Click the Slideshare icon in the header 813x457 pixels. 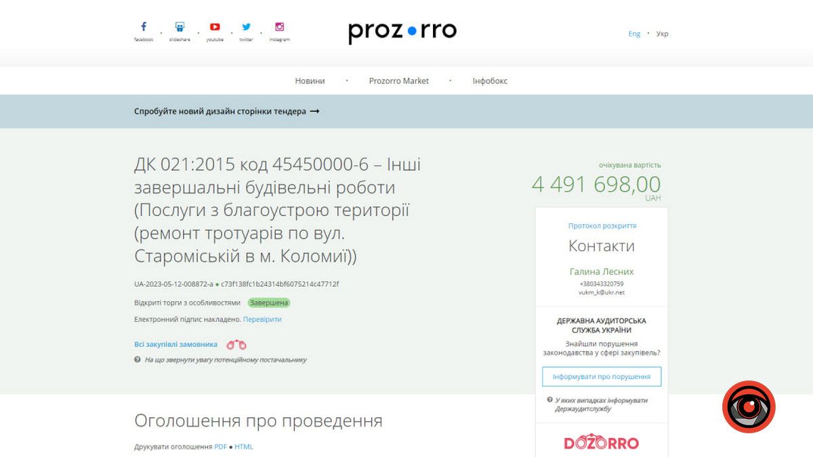[179, 26]
